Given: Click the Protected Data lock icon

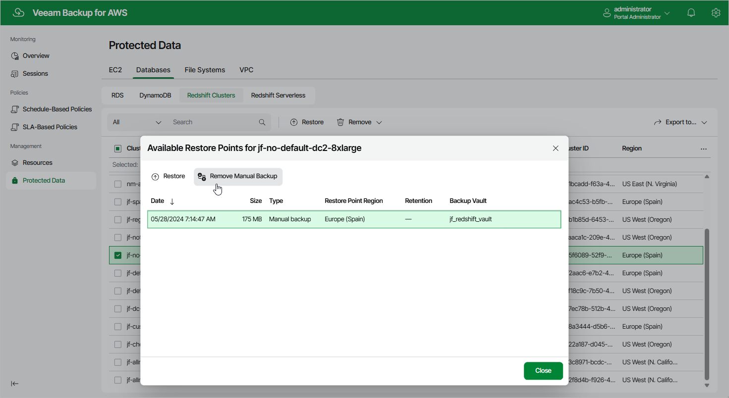Looking at the screenshot, I should (15, 181).
